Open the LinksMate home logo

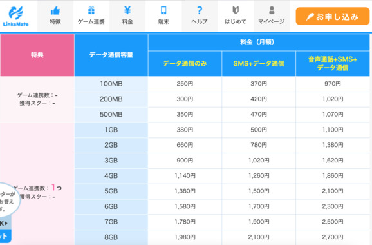16,16
